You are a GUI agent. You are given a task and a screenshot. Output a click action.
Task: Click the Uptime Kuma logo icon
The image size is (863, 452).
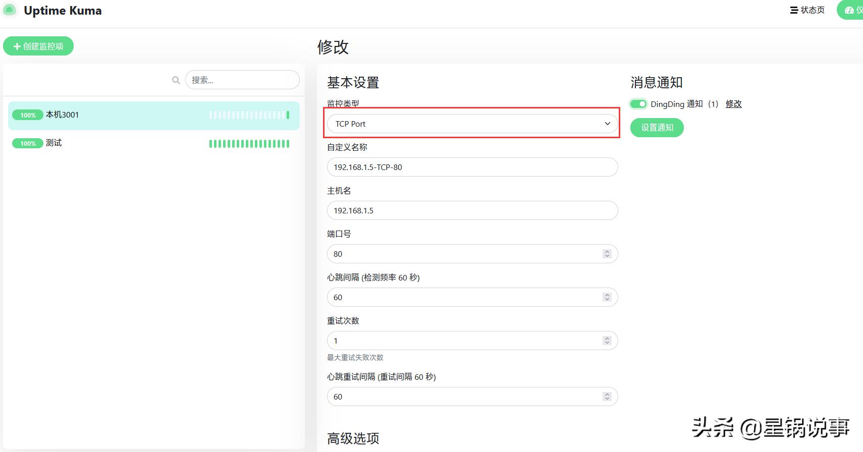tap(9, 10)
